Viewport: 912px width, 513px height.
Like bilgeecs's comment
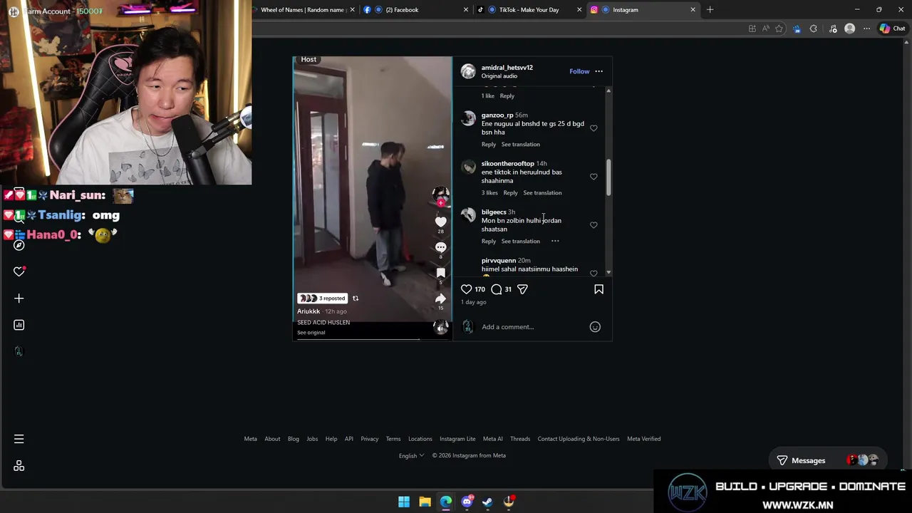pyautogui.click(x=594, y=225)
